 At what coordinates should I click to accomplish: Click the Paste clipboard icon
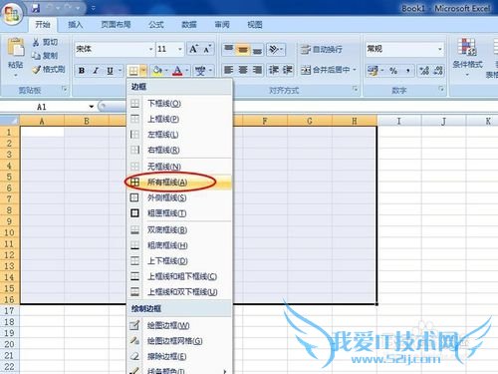[x=16, y=47]
